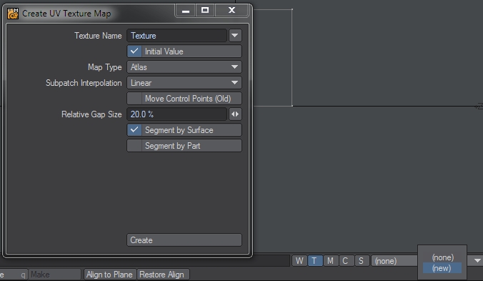Enable the Segment by Part checkbox

click(184, 145)
